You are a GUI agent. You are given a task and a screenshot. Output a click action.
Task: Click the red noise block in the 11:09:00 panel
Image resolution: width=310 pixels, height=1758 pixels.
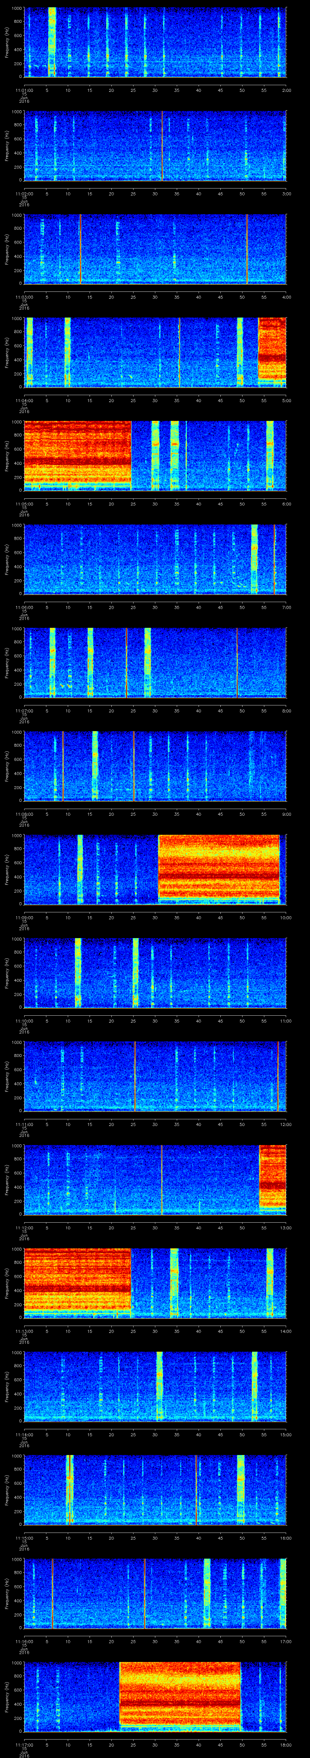coord(219,867)
